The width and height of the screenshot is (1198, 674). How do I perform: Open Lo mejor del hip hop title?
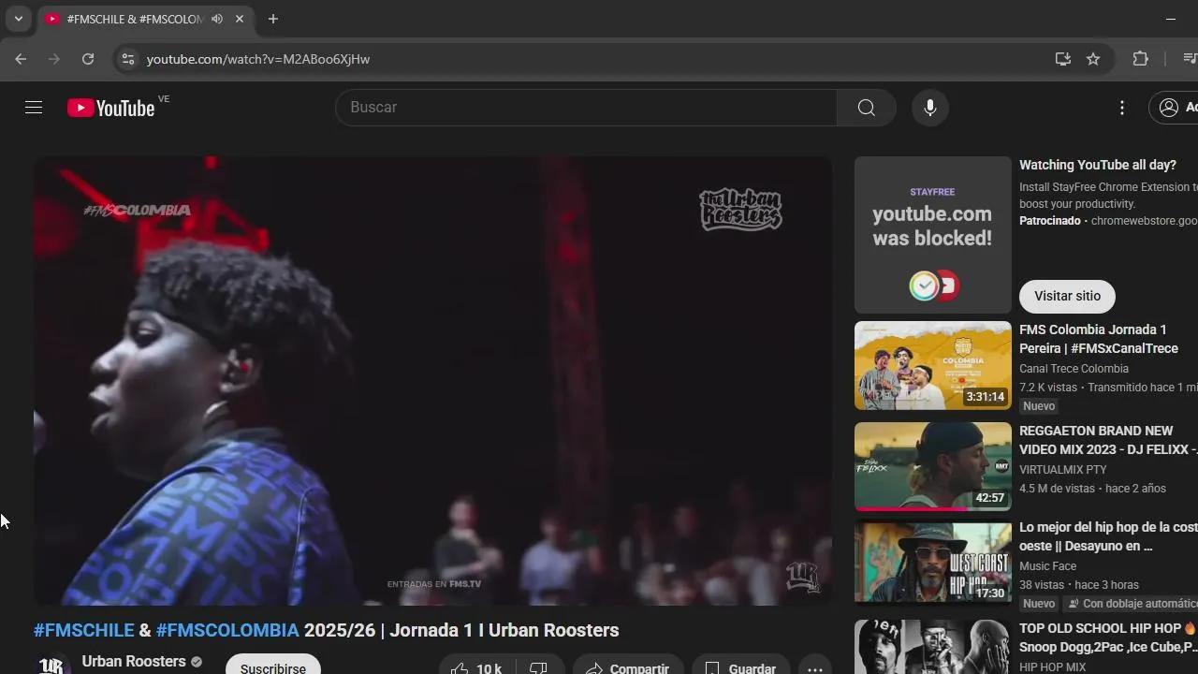click(x=1108, y=536)
